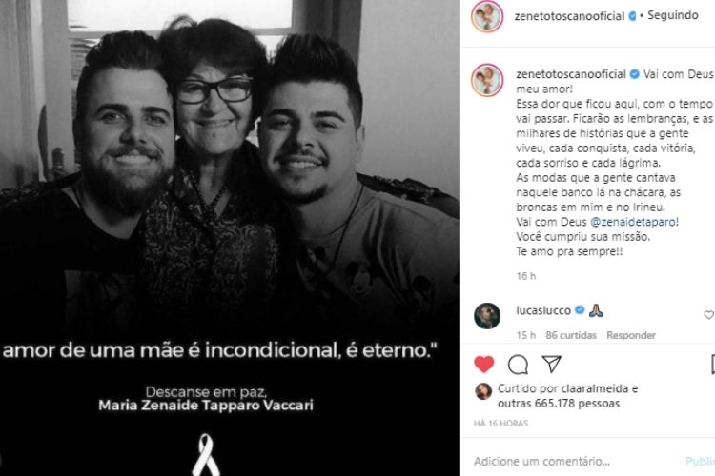Open zenetotoscanooficial profile picture in header
The image size is (715, 476).
pyautogui.click(x=487, y=16)
